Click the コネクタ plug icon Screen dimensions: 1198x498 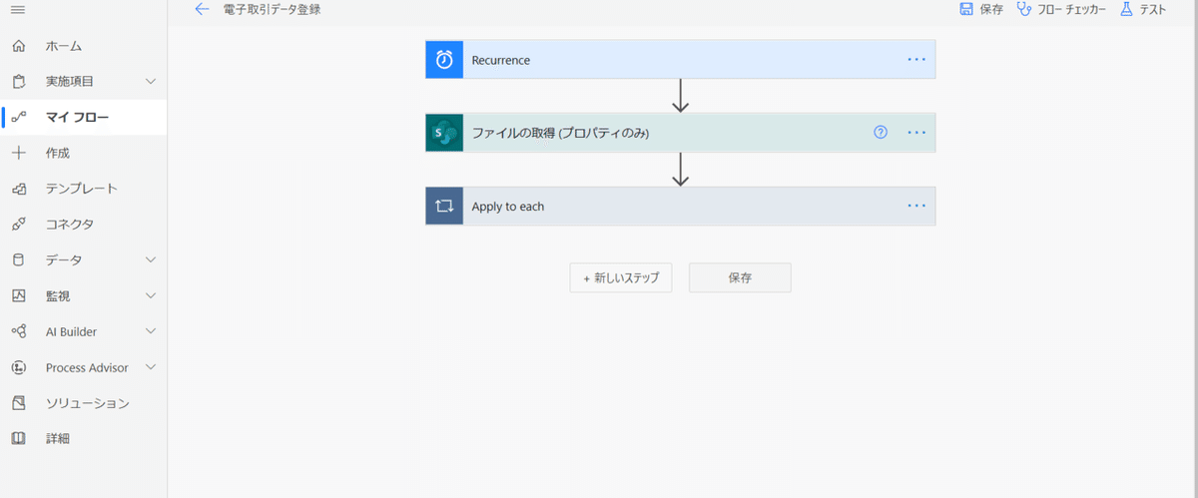coord(18,225)
